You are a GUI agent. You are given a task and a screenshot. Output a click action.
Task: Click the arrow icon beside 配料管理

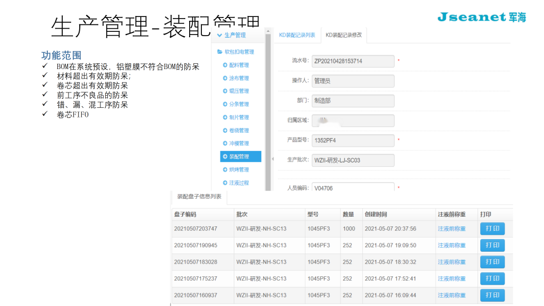pyautogui.click(x=225, y=65)
